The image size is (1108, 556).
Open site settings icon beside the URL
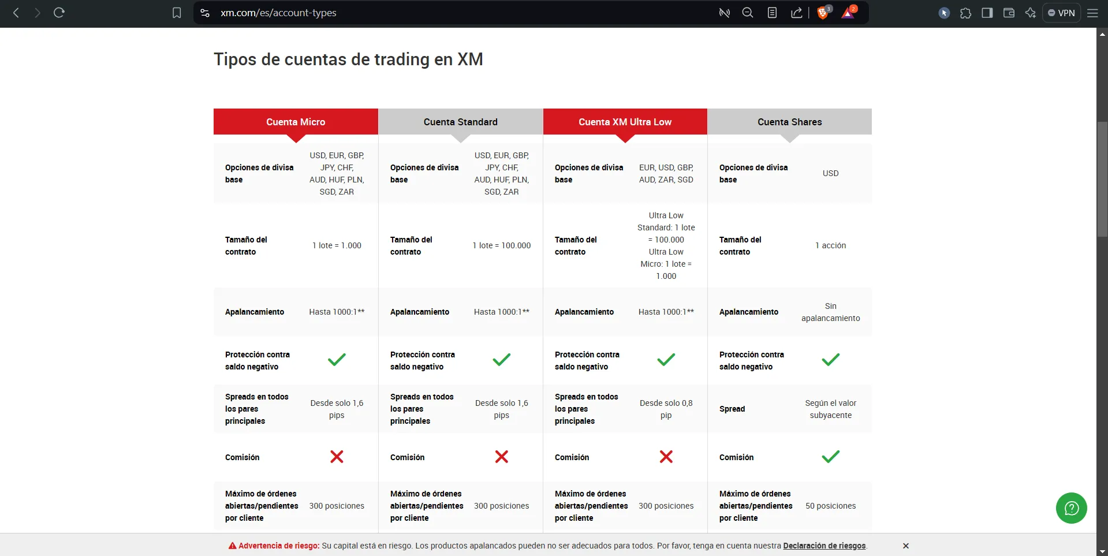205,13
